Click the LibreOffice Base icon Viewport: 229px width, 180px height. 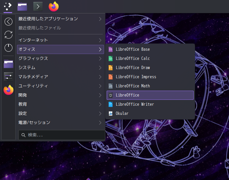pos(111,49)
